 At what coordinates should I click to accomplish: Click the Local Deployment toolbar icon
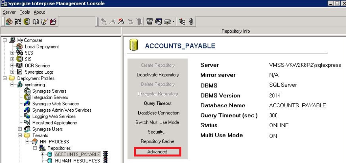(9, 22)
